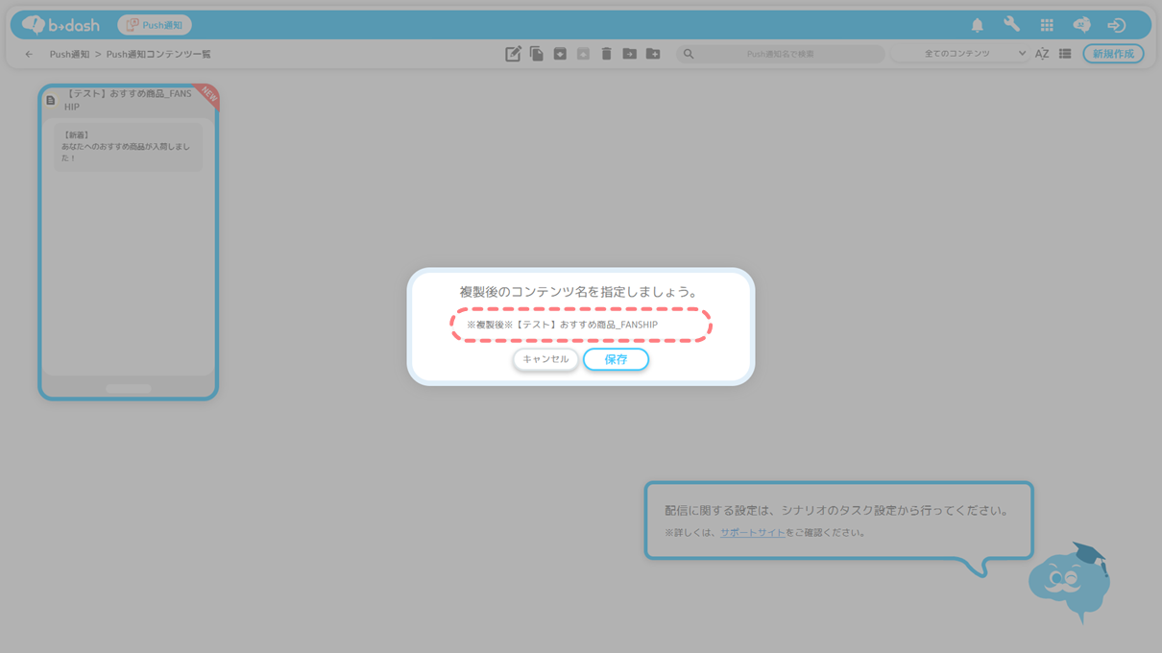The image size is (1162, 653).
Task: Click the content name input field
Action: point(580,326)
